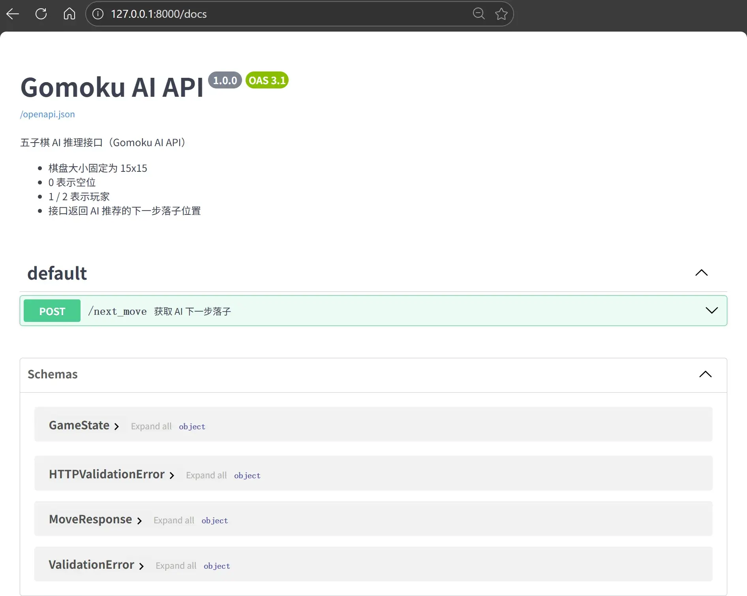This screenshot has width=747, height=596.
Task: Collapse the Schemas section chevron
Action: (705, 374)
